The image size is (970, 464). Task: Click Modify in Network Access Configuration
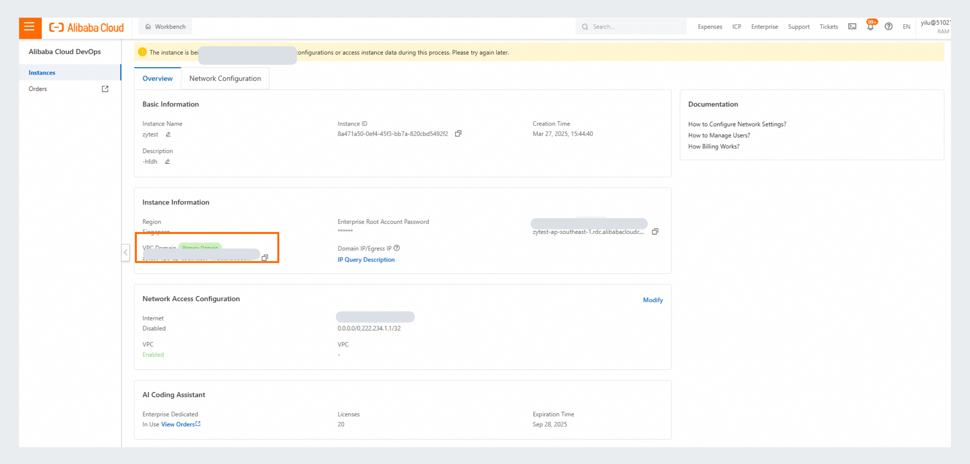click(x=653, y=300)
